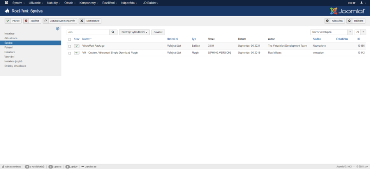Sort by the Složka column header

[317, 39]
